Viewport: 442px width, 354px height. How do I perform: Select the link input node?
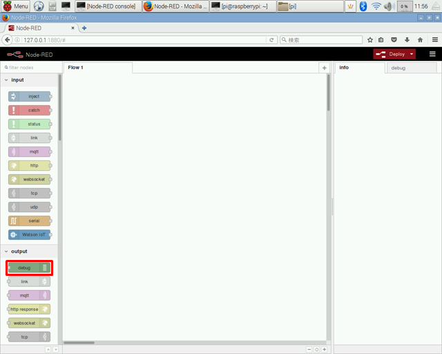click(x=29, y=138)
